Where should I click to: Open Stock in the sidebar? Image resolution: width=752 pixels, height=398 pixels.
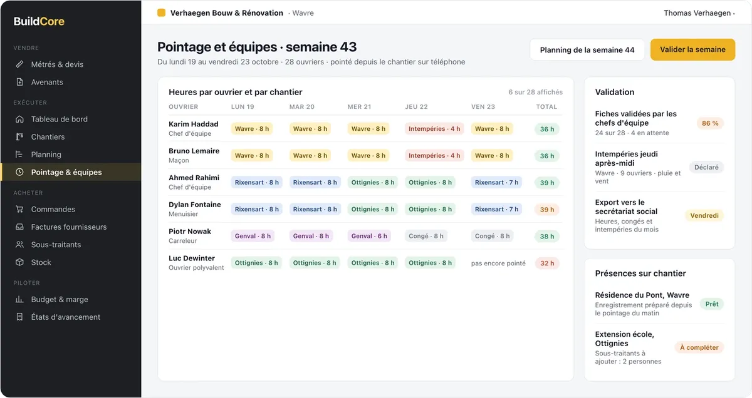click(x=70, y=262)
